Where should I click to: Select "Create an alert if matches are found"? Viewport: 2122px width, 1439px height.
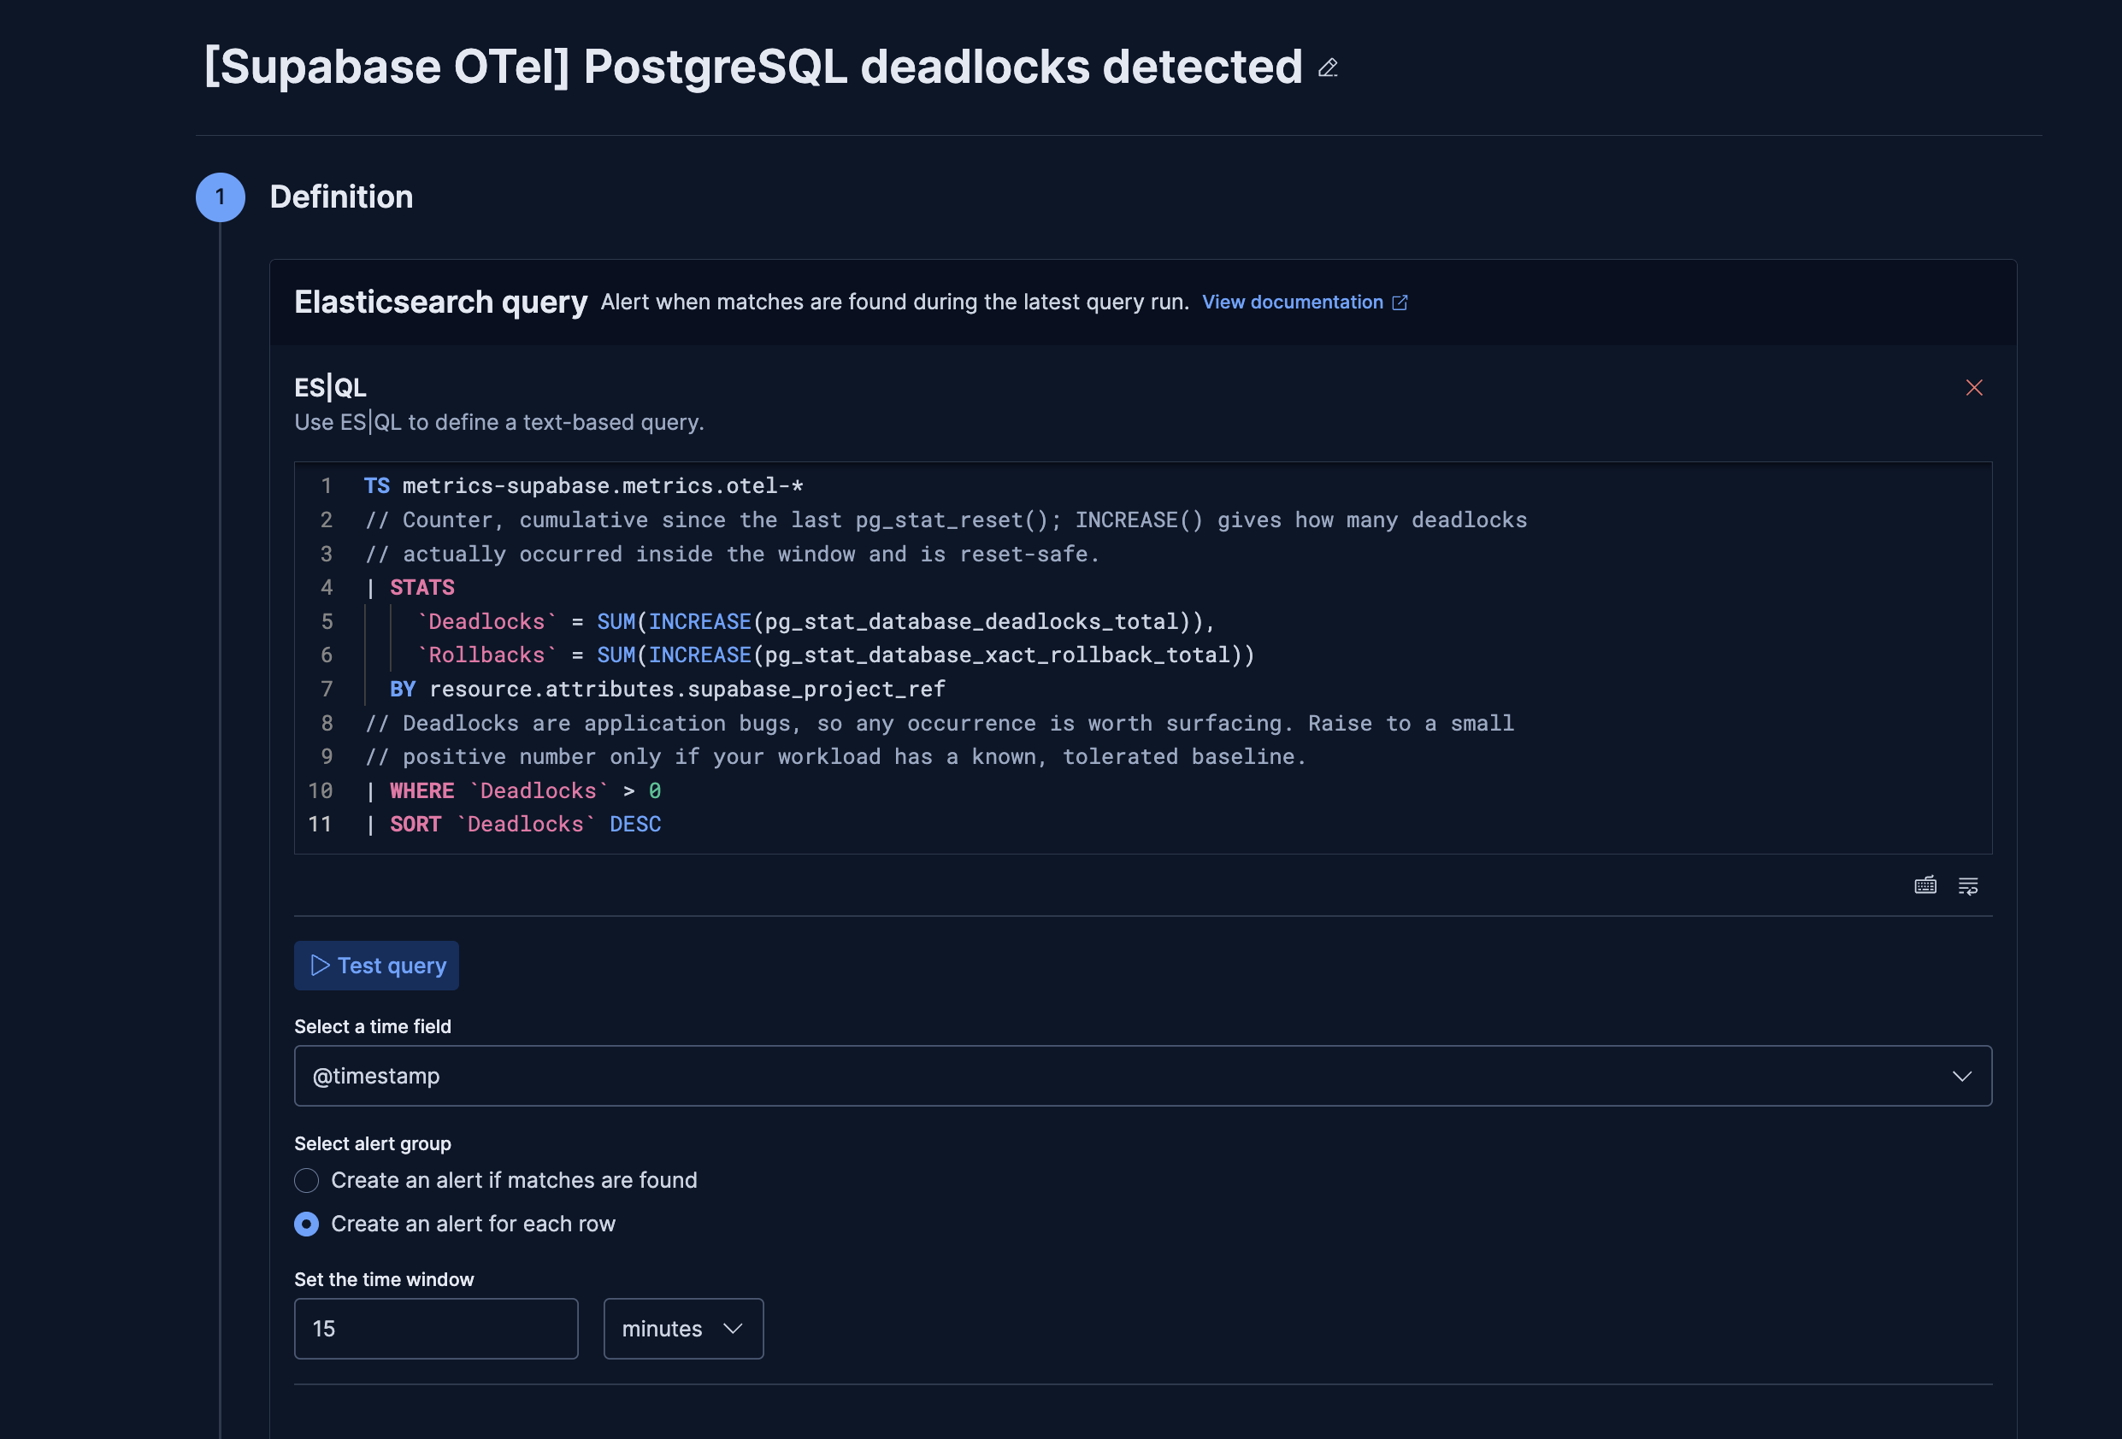click(496, 1180)
